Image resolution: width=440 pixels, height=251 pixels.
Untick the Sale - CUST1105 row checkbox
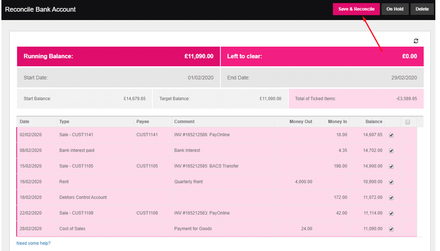tap(391, 166)
